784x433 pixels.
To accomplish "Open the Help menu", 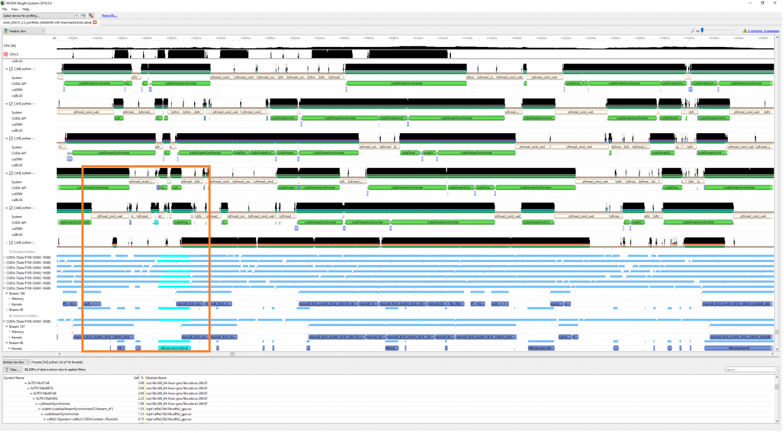I will pos(25,9).
